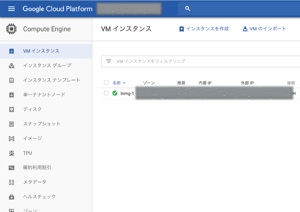300x212 pixels.
Task: Select VM インスタンス in sidebar
Action: [46, 51]
